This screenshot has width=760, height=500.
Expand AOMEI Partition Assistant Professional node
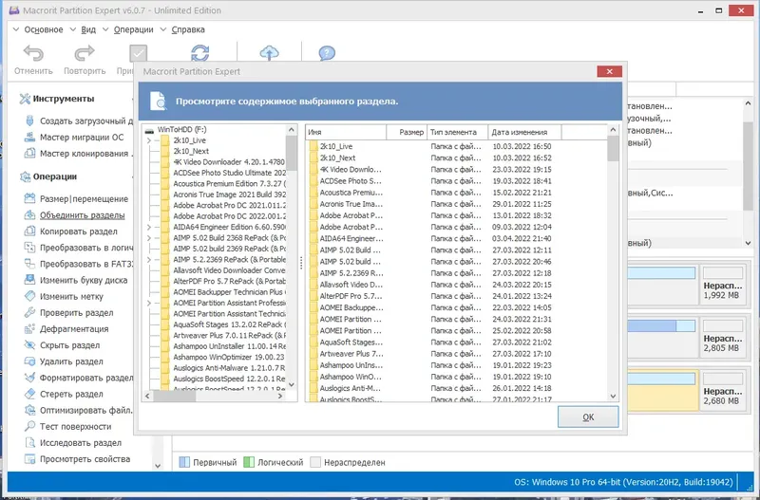149,303
